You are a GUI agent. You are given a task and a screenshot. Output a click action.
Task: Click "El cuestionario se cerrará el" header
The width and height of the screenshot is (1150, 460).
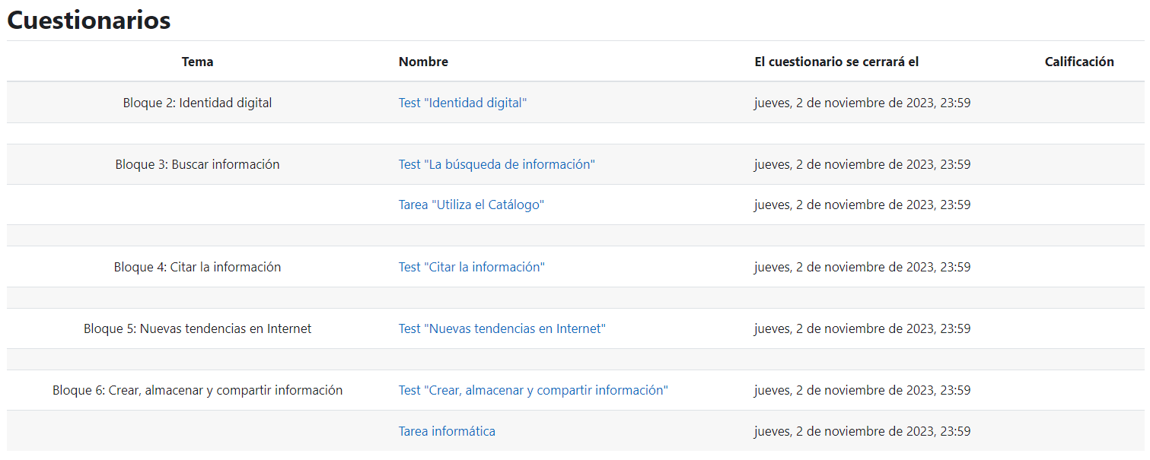(x=836, y=62)
